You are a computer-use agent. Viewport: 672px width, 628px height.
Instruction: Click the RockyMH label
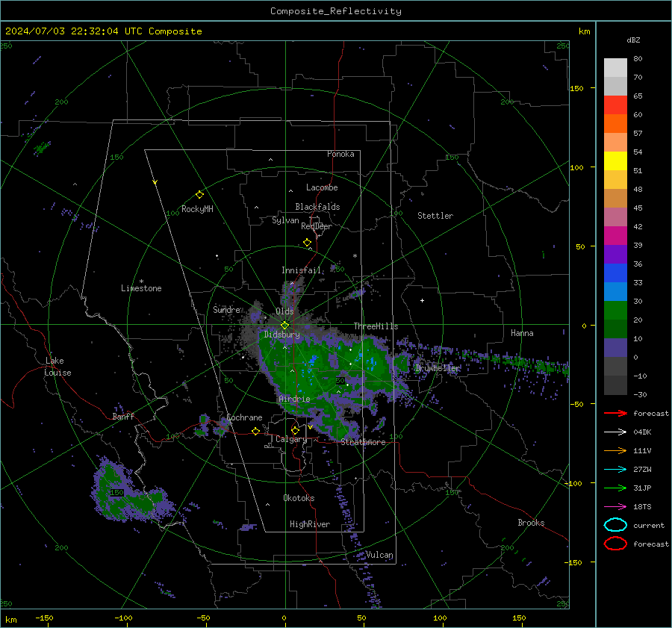point(197,209)
